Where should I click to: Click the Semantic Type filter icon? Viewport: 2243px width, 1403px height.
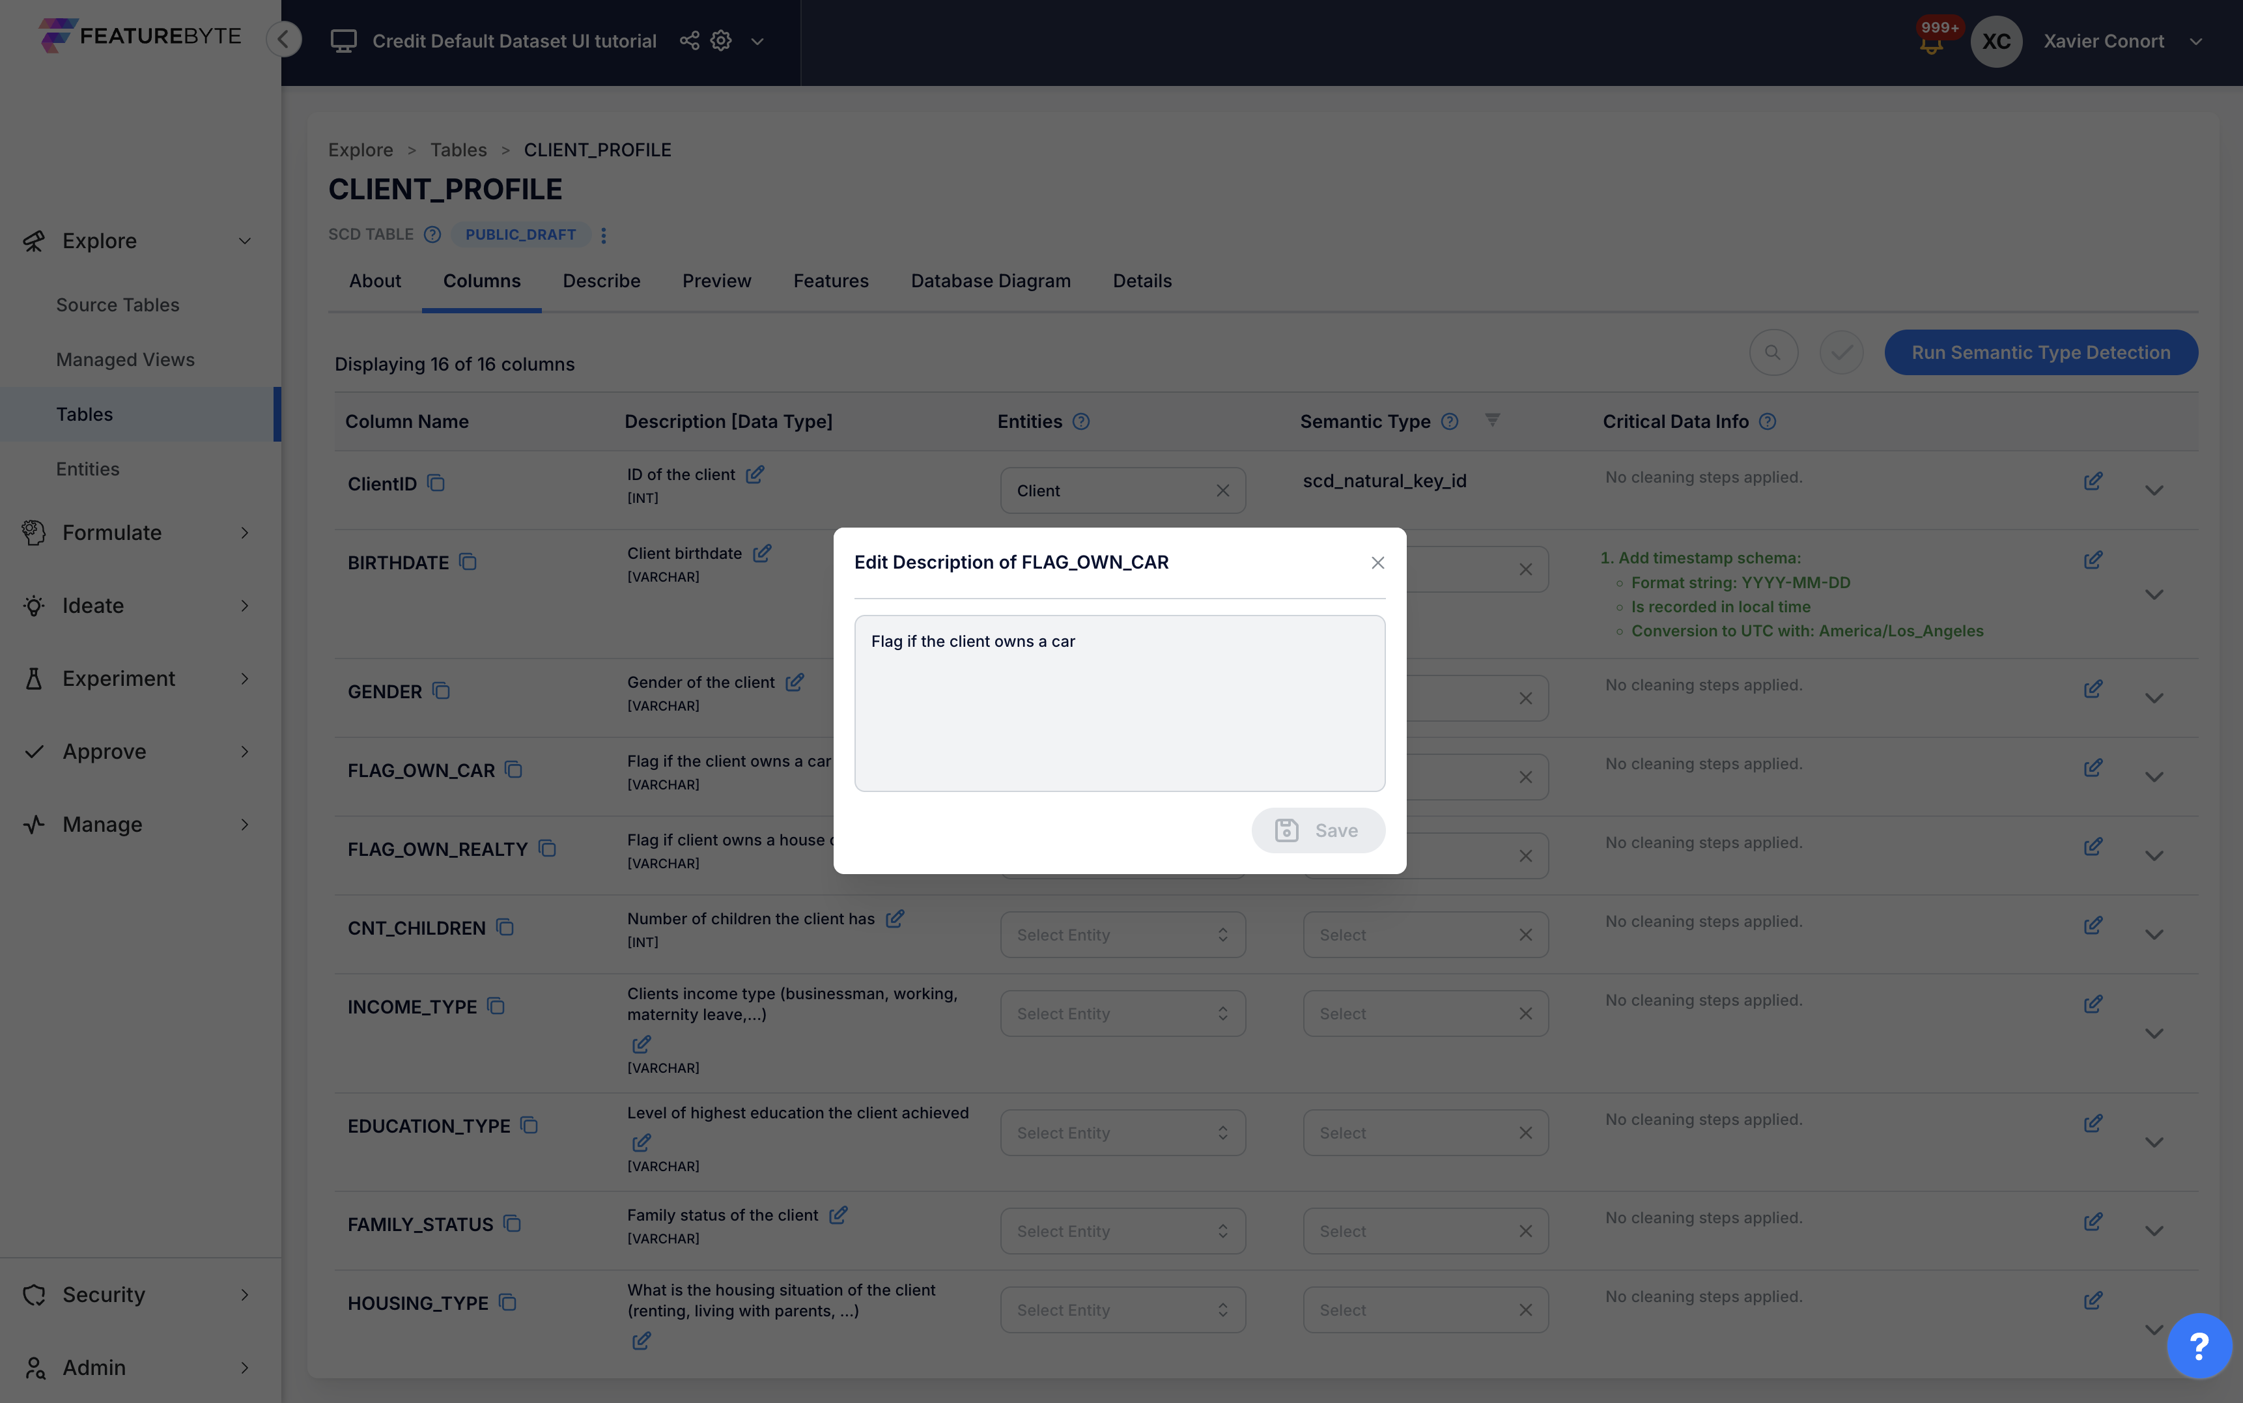[1491, 420]
